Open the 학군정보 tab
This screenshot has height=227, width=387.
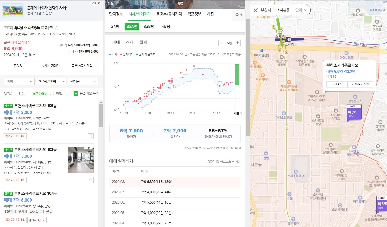click(194, 14)
